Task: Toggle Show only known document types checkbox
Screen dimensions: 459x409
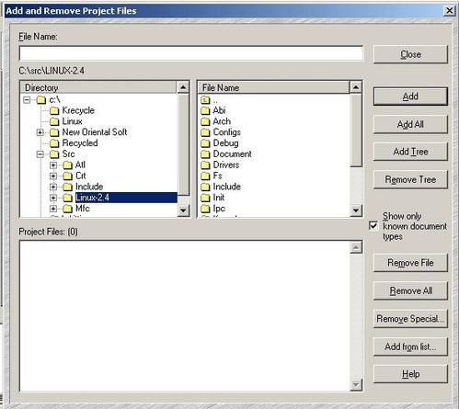Action: (x=373, y=226)
